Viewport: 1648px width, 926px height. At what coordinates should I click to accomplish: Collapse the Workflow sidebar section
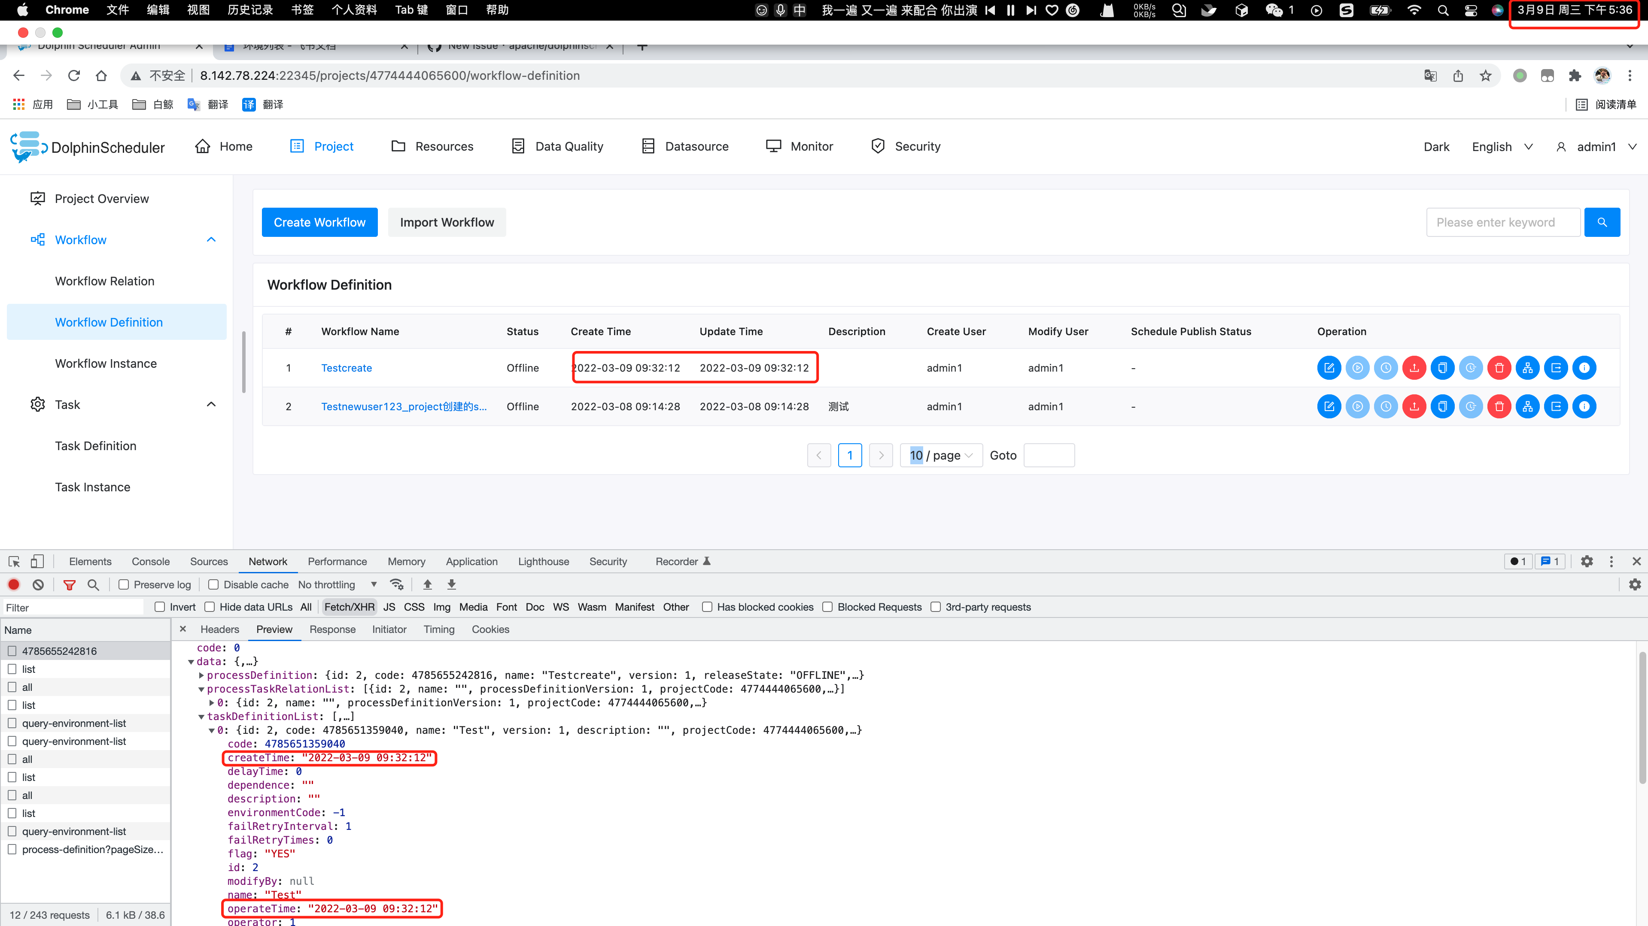(211, 239)
